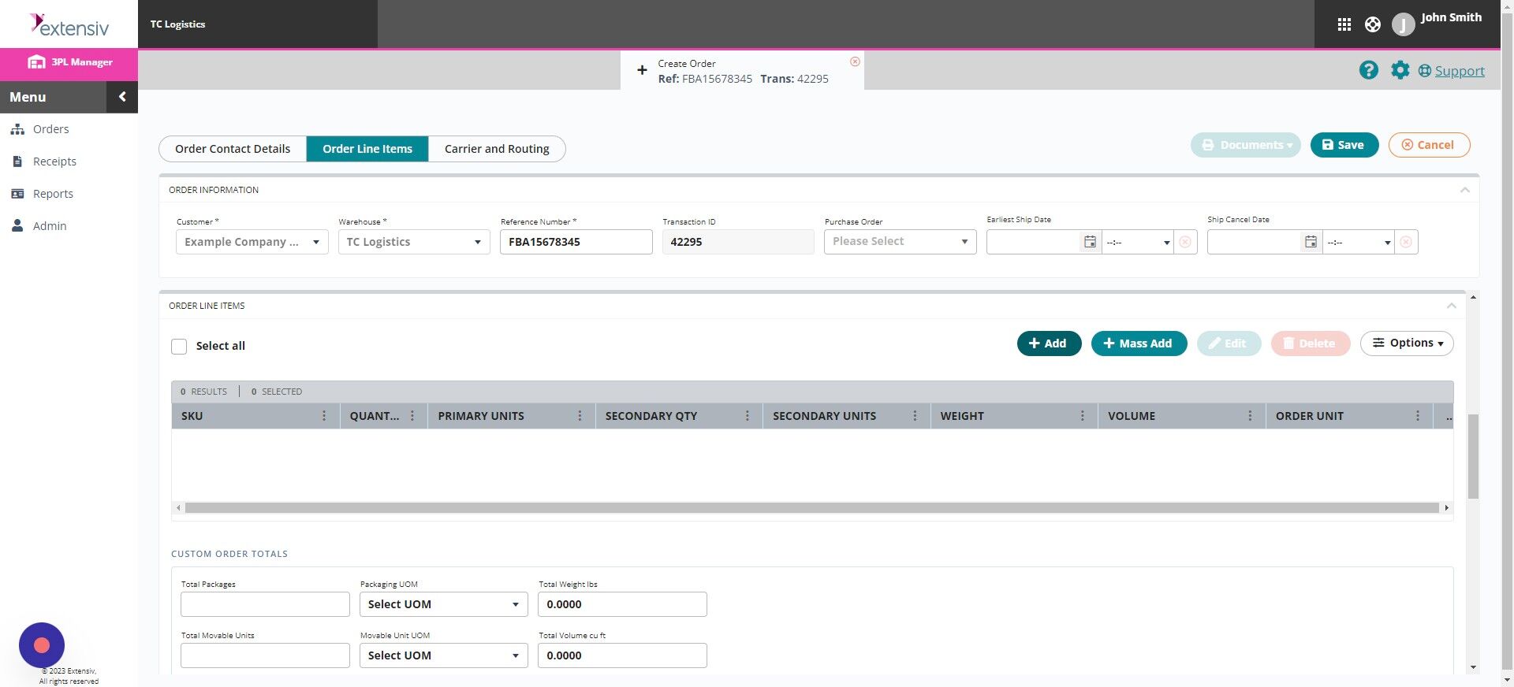Click the TC Logistics header title
Viewport: 1514px width, 687px height.
click(178, 24)
